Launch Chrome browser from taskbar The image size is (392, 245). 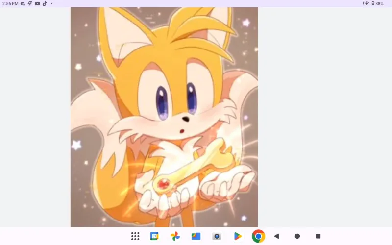(258, 236)
